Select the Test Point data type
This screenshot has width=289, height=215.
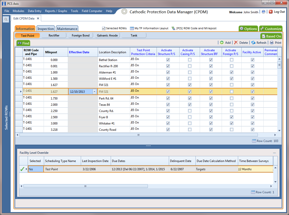point(27,35)
